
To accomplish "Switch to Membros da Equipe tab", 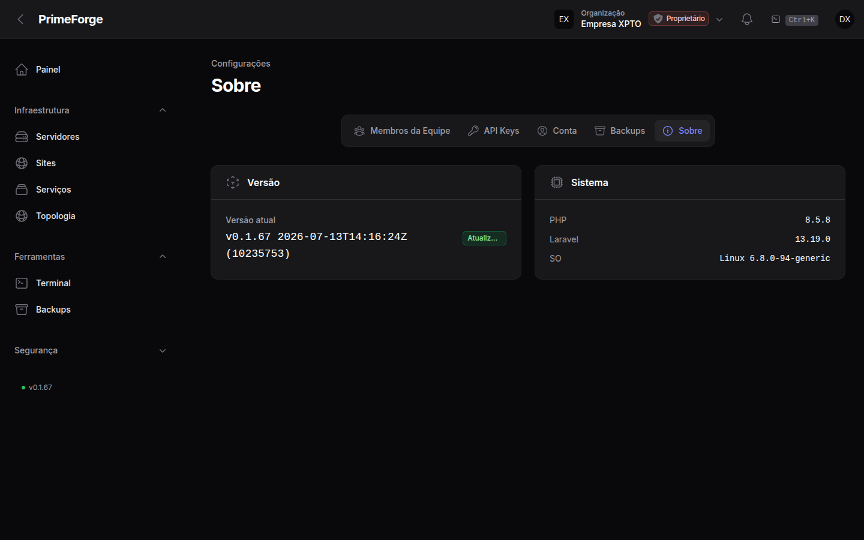I will click(402, 131).
